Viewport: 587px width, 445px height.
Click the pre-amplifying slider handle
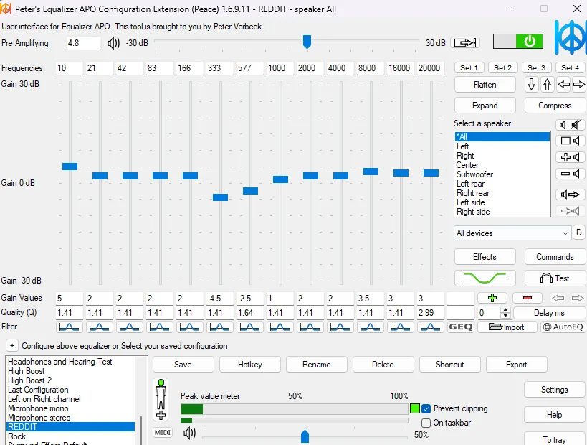(x=307, y=42)
